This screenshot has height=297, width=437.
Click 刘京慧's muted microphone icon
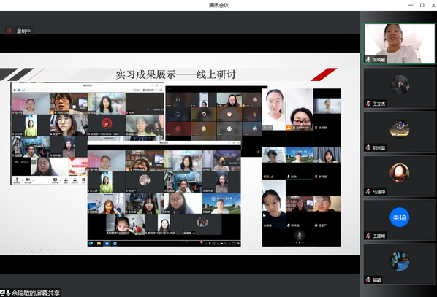368,147
